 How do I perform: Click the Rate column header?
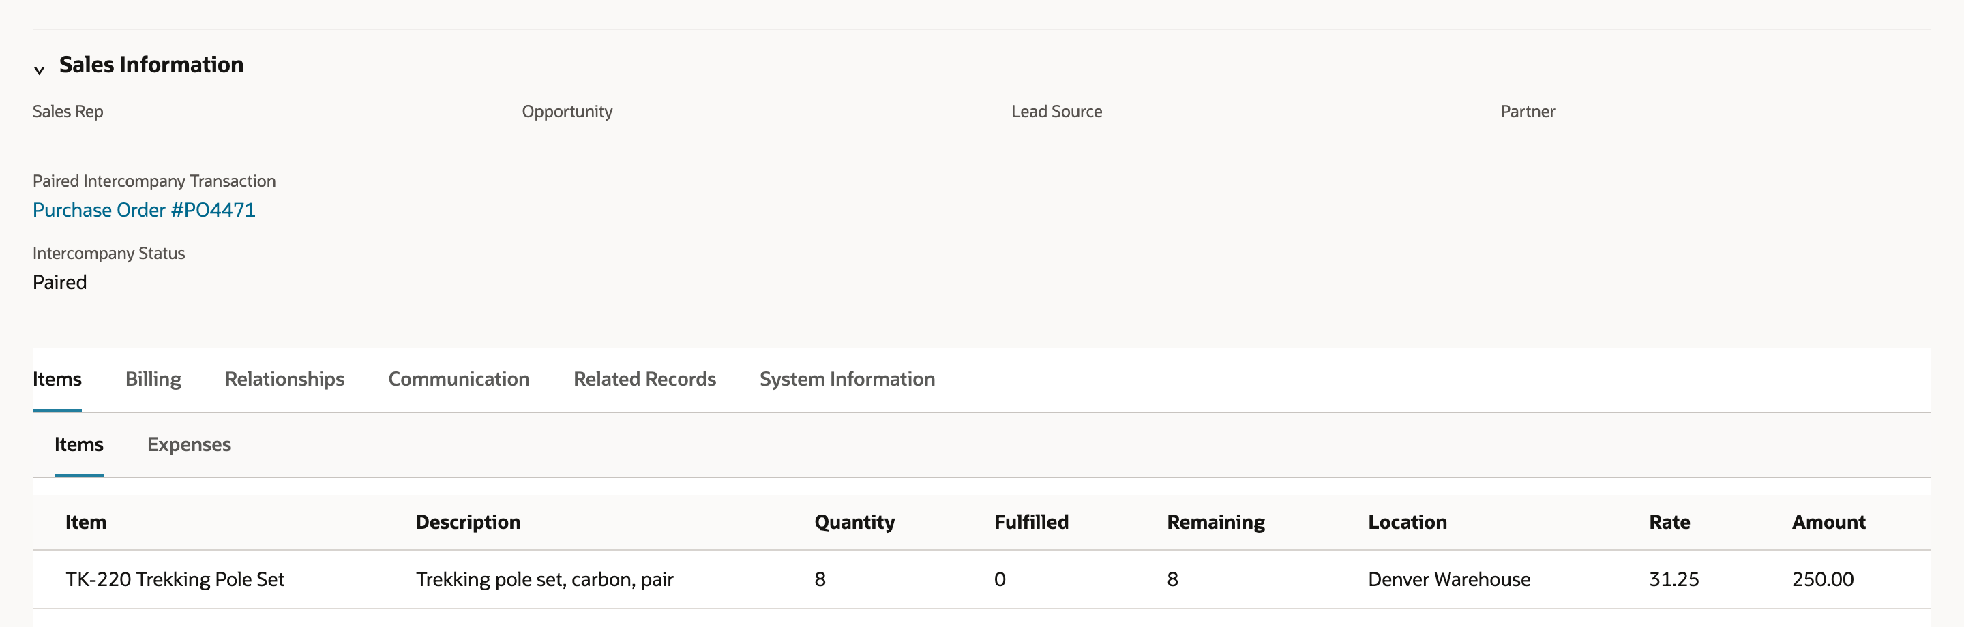click(1669, 523)
